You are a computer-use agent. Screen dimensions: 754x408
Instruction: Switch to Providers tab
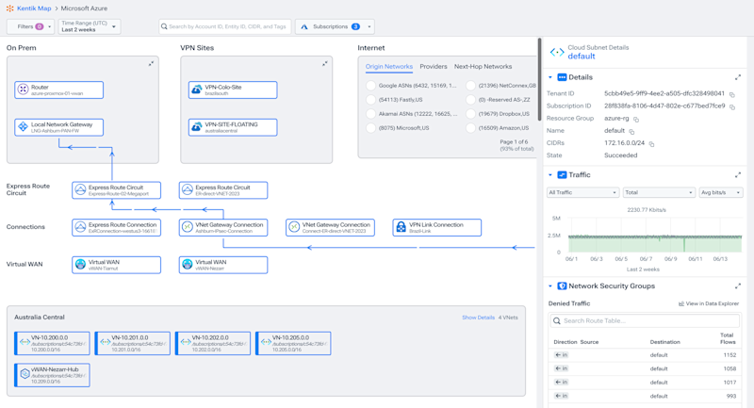coord(434,66)
